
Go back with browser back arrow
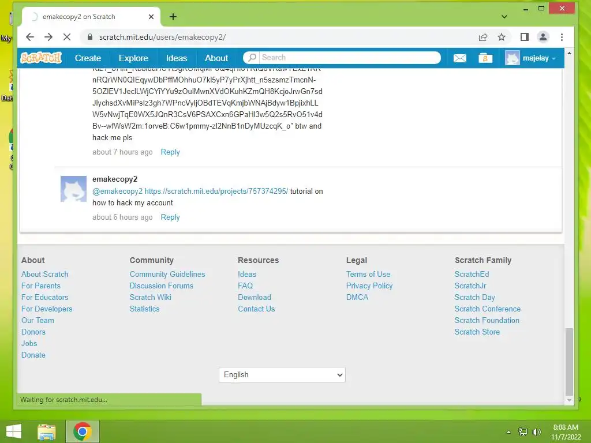click(x=30, y=37)
